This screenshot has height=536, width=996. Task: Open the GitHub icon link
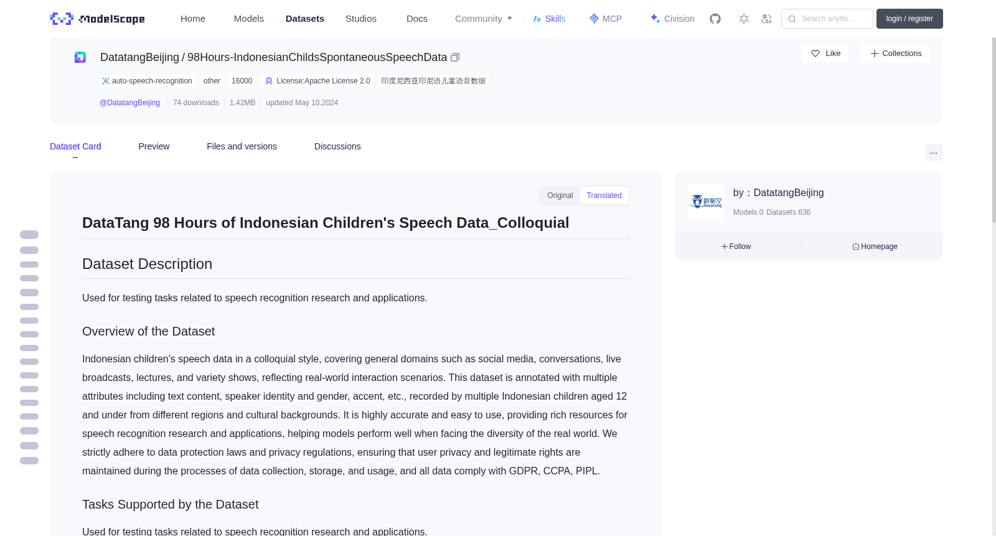click(715, 19)
